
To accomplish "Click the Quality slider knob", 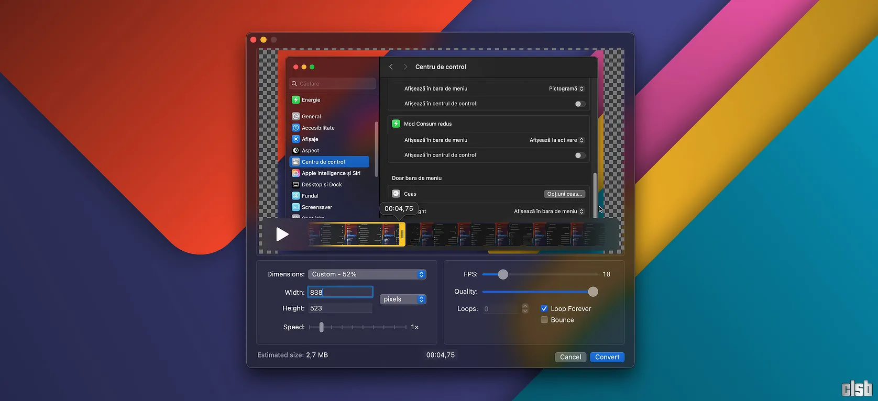I will coord(593,292).
